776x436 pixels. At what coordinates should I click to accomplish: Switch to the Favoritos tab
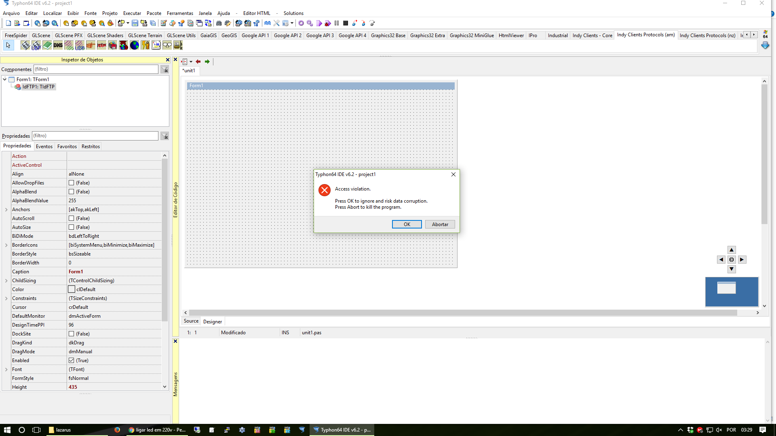(67, 147)
